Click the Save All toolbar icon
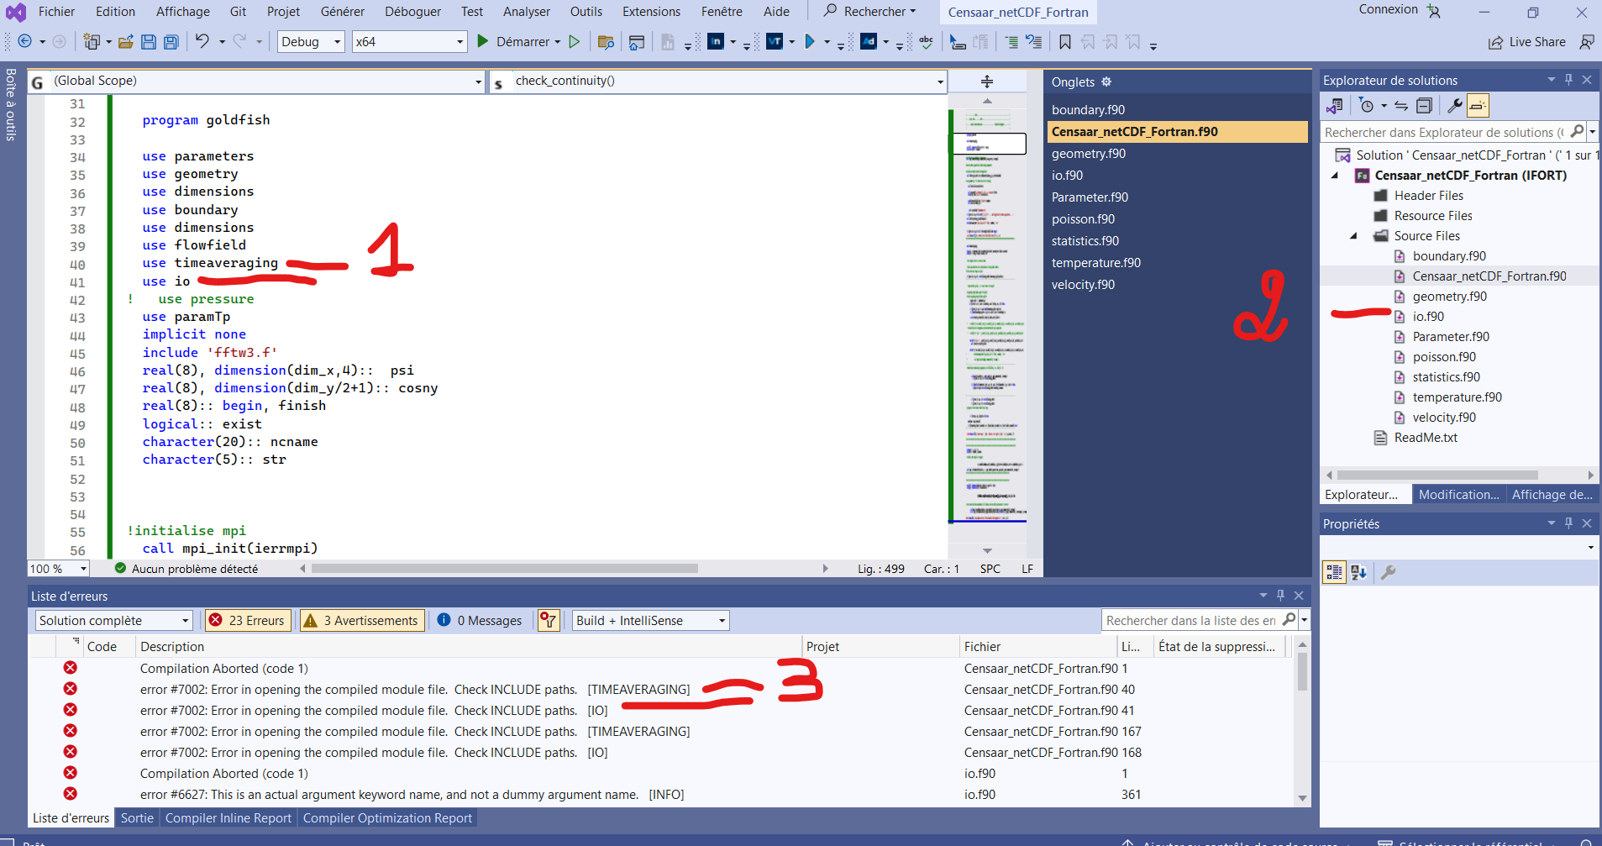The height and width of the screenshot is (846, 1602). (x=171, y=42)
